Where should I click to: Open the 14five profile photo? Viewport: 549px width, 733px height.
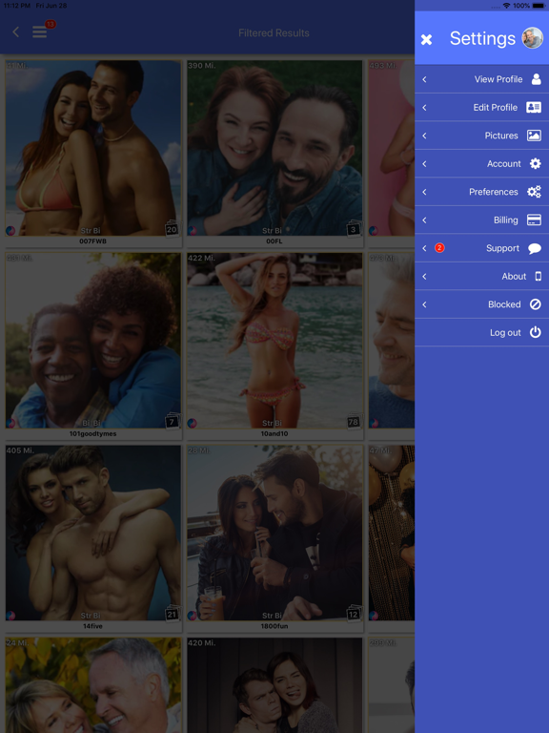click(x=92, y=533)
